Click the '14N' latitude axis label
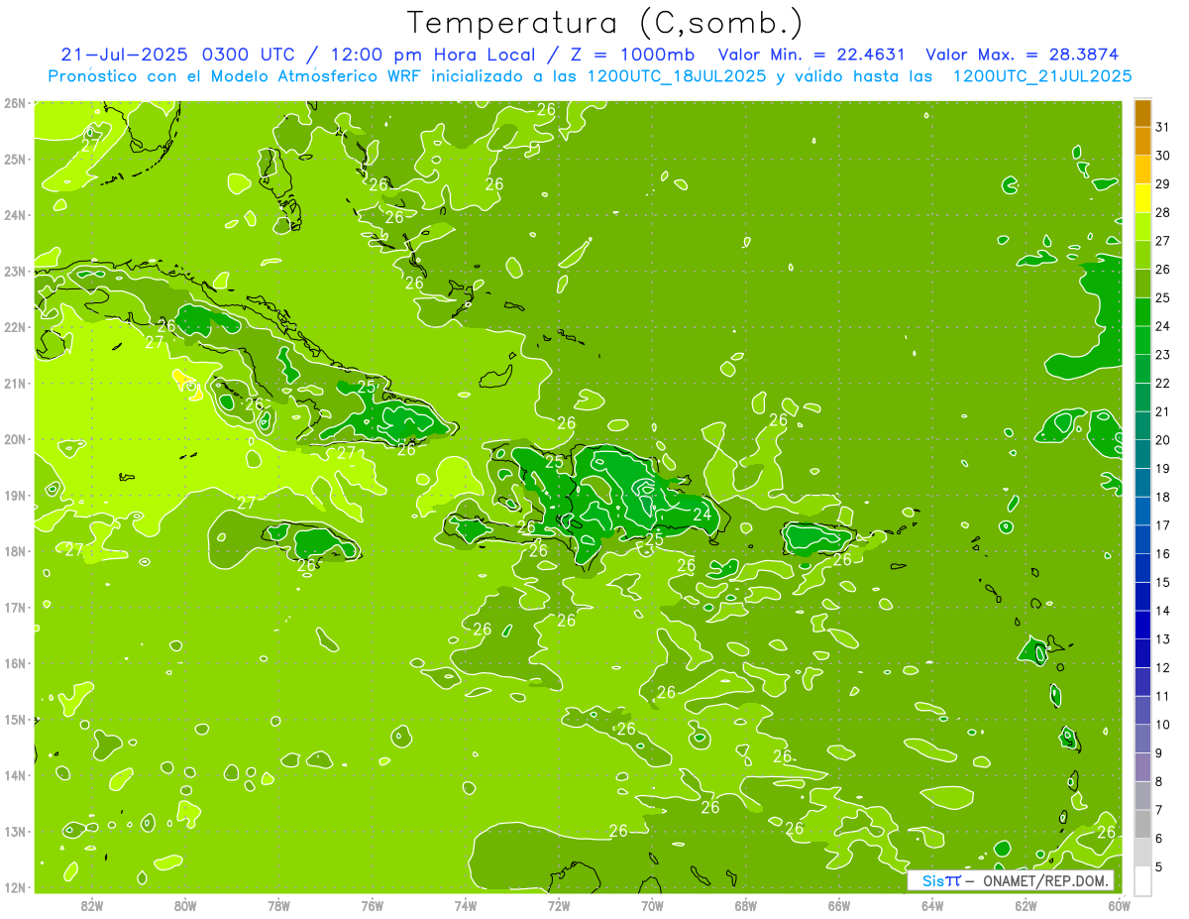 pyautogui.click(x=14, y=775)
